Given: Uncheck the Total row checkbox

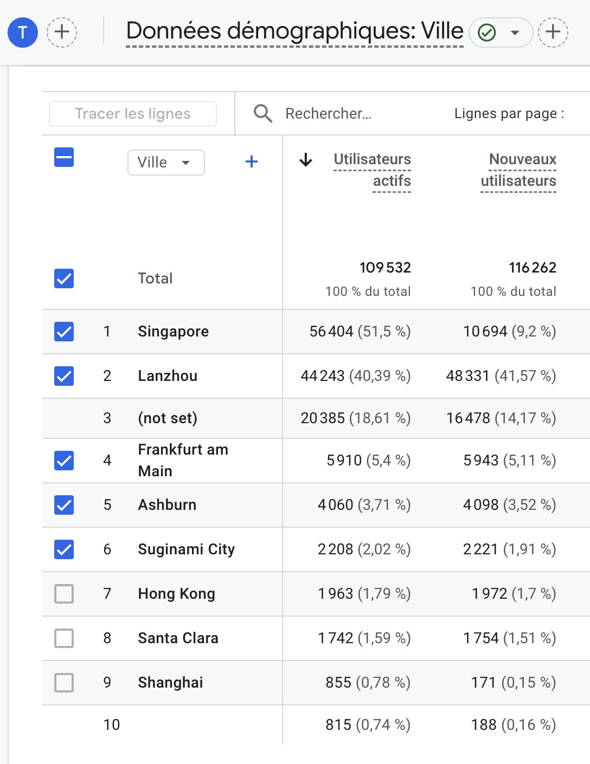Looking at the screenshot, I should [64, 279].
